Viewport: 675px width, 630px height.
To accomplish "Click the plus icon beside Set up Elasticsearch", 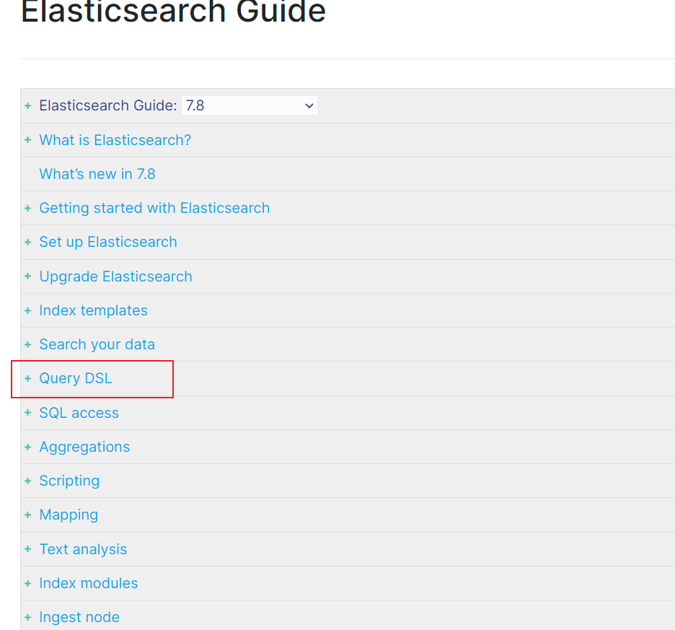I will coord(28,242).
